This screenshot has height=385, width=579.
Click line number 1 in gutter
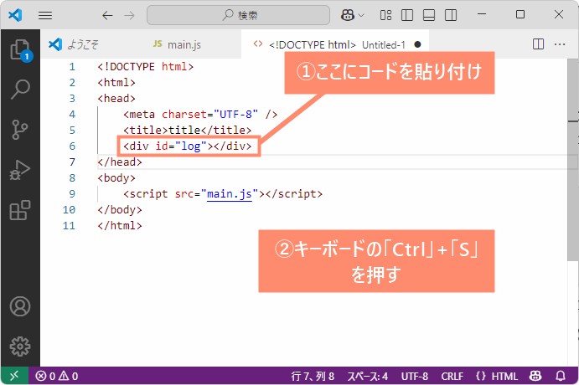click(x=72, y=67)
